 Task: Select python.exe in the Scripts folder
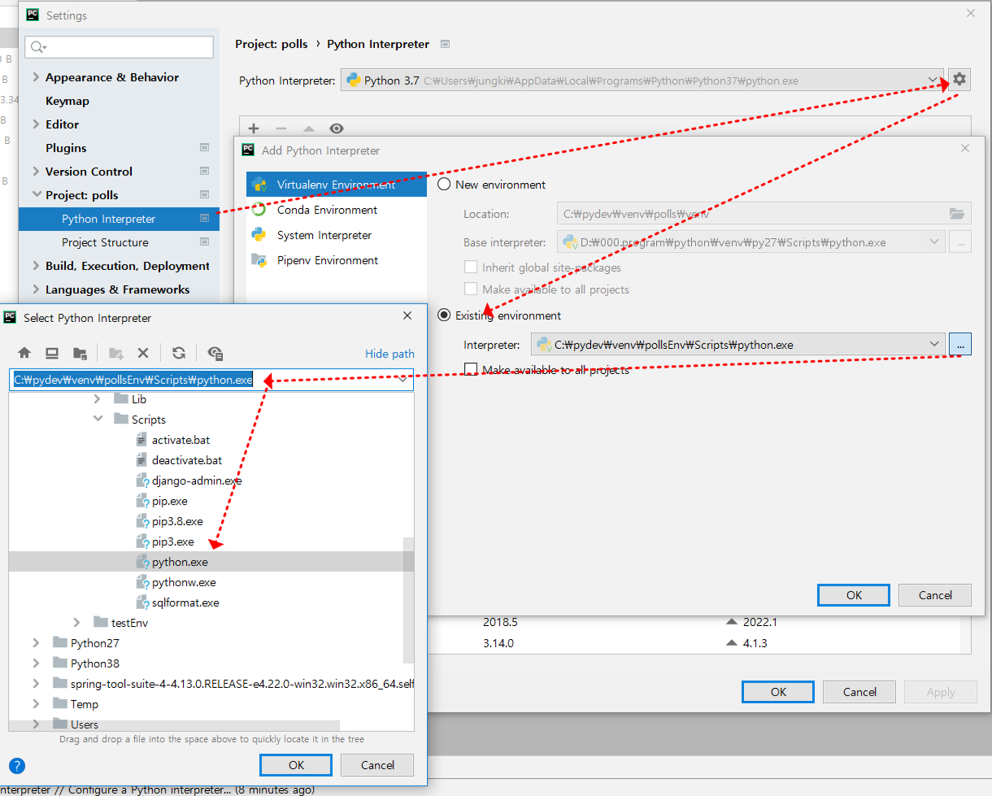180,562
